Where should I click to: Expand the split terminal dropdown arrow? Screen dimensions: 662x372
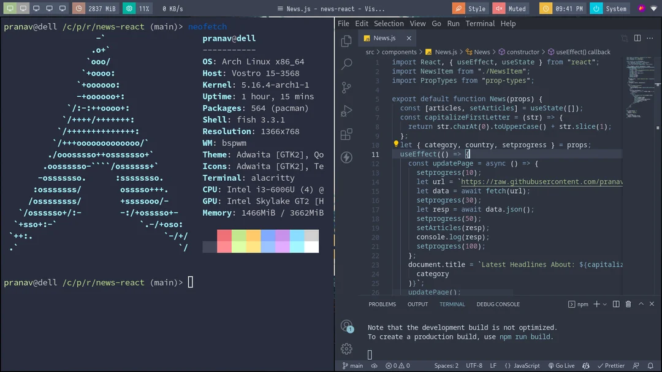604,304
